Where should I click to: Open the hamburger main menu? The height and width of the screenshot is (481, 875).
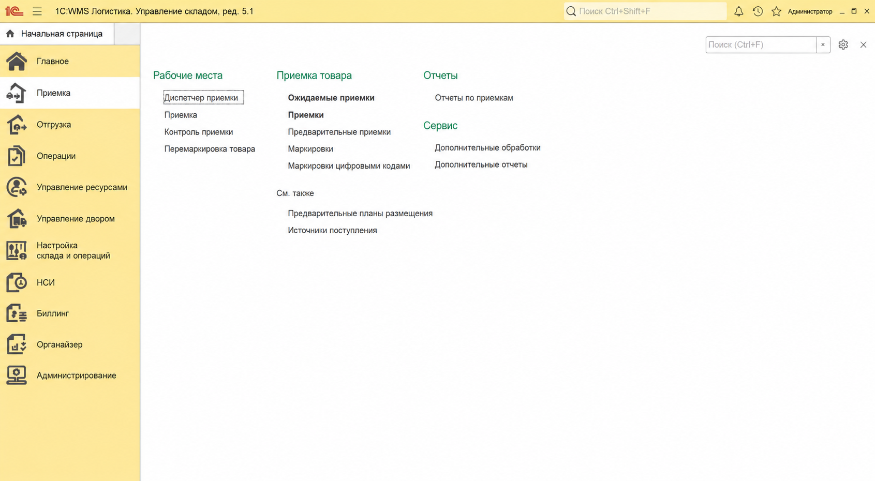37,11
